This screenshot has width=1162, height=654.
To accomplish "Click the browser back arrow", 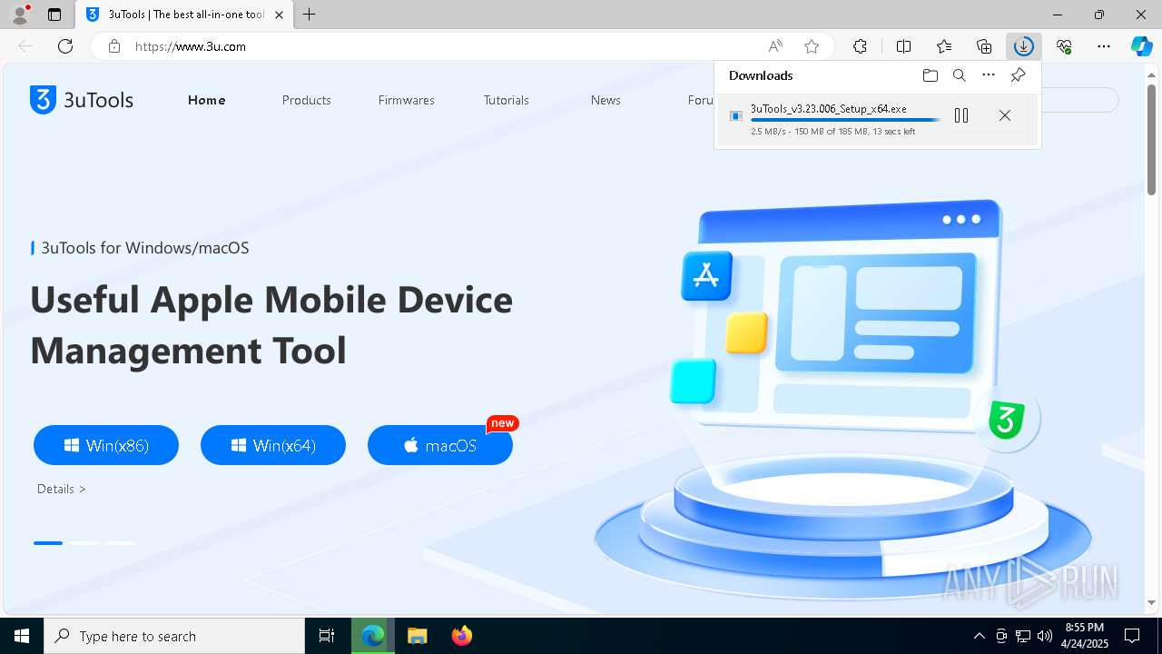I will [x=25, y=46].
